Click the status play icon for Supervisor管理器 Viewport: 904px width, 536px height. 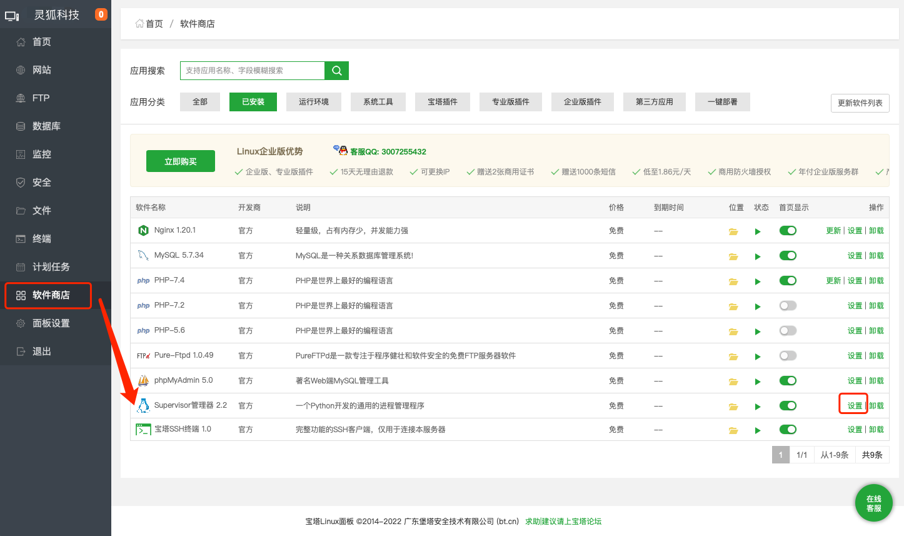(758, 407)
